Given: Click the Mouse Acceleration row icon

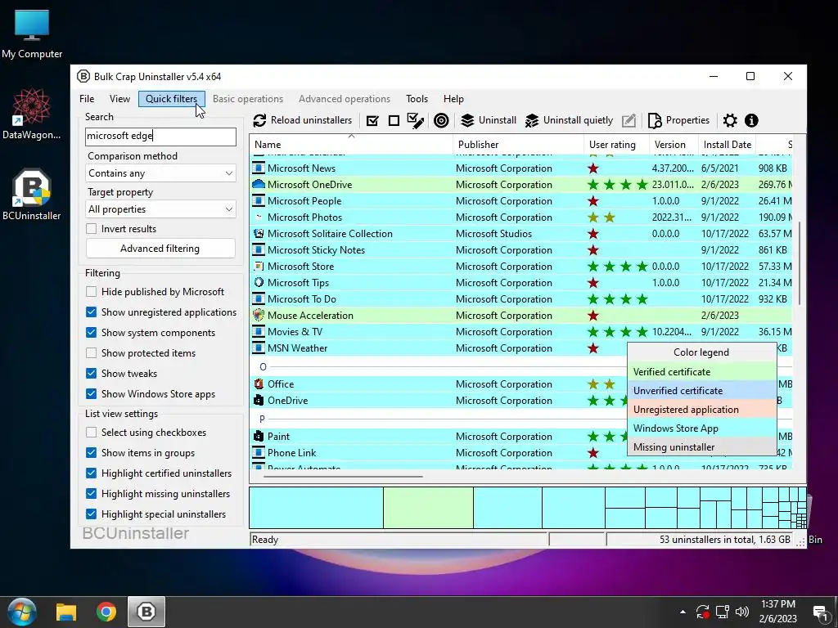Looking at the screenshot, I should pos(259,315).
